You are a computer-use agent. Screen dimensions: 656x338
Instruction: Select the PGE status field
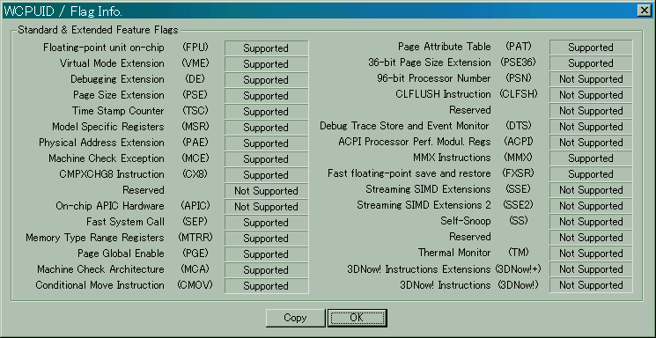[x=266, y=254]
